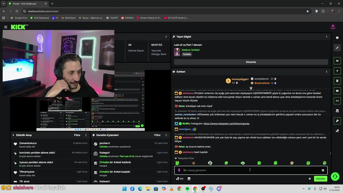Viewport: 343px width, 193px height.
Task: Open the Stream History bookmark
Action: 149,18
